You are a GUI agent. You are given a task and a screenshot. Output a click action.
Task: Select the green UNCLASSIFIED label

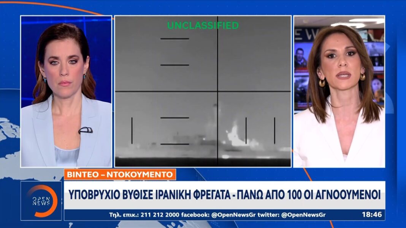pyautogui.click(x=203, y=26)
